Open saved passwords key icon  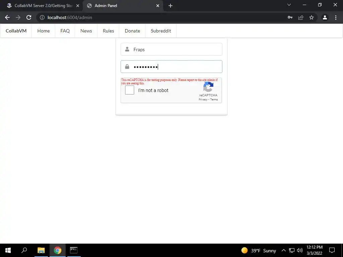[x=290, y=17]
